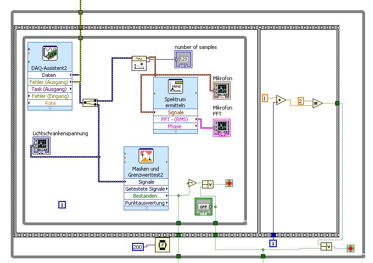This screenshot has width=373, height=263.
Task: Select the Getestete Signale output row
Action: (146, 189)
